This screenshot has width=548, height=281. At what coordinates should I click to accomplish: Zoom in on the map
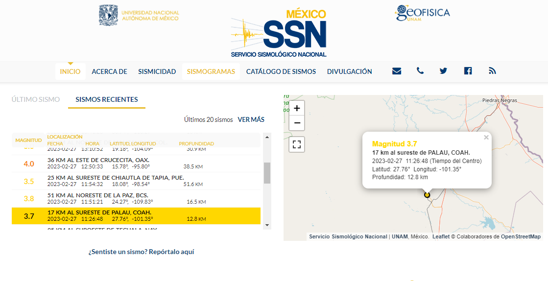[x=297, y=108]
